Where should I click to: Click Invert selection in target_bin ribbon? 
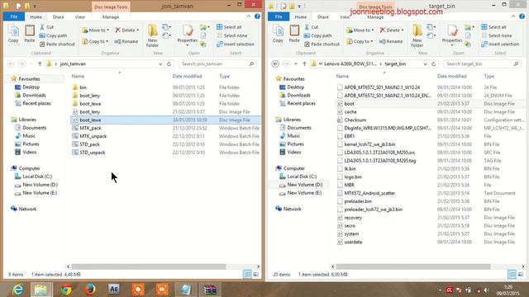coord(500,44)
